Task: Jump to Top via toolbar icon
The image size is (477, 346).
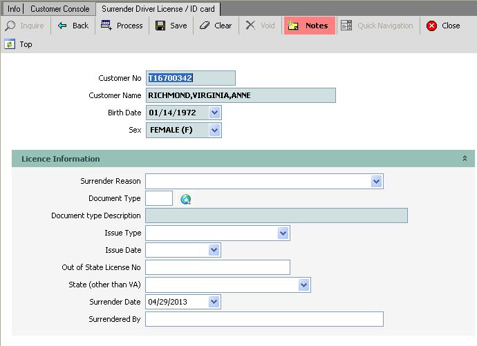Action: [x=19, y=44]
